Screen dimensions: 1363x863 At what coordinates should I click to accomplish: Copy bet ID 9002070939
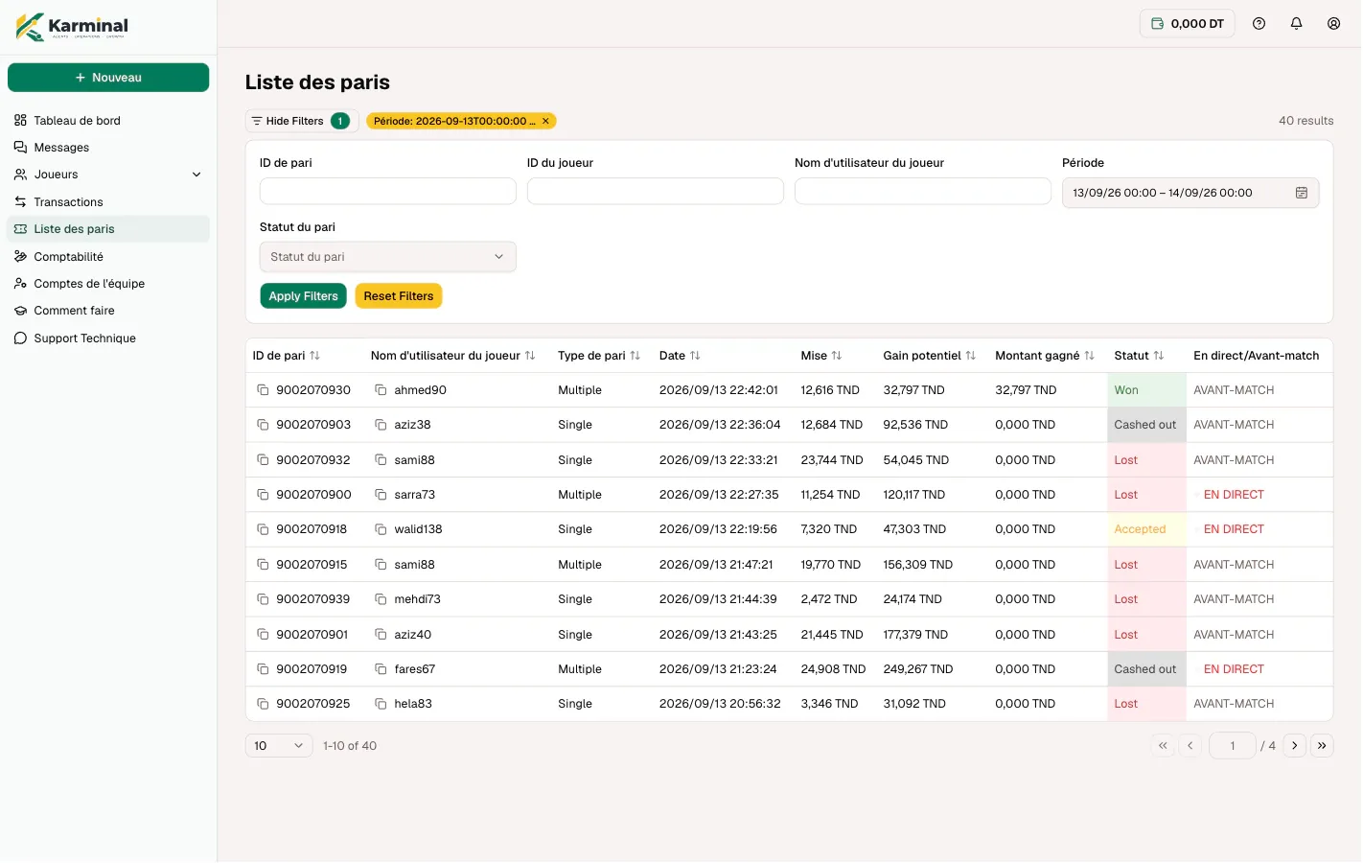(263, 599)
